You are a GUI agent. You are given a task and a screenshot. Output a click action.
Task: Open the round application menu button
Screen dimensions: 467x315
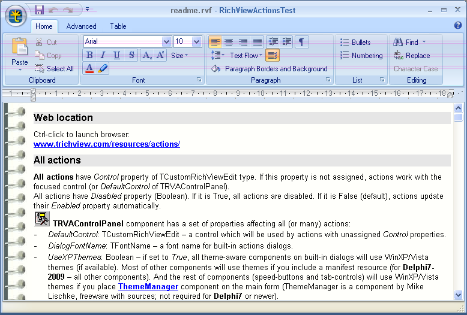pos(16,16)
